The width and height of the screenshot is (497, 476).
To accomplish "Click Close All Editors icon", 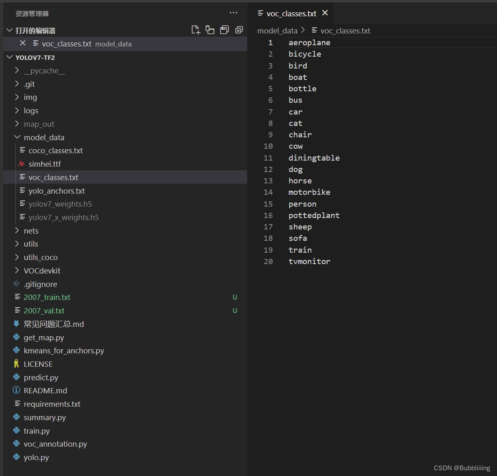I will [x=239, y=30].
